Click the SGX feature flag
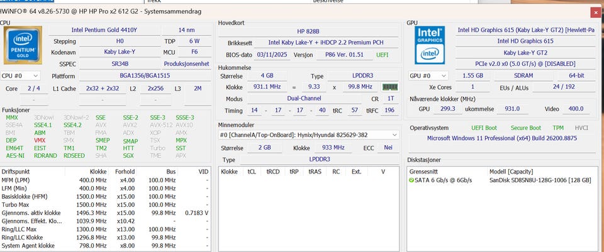Screen dimensions: 604x252 point(128,156)
